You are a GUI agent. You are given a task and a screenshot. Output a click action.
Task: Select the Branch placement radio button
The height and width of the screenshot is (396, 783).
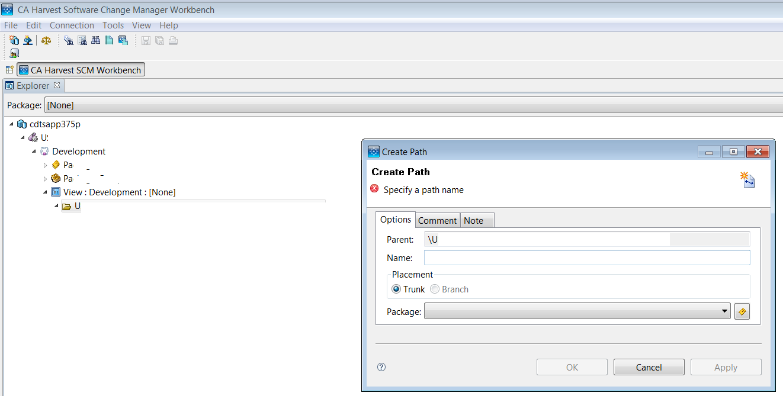(435, 289)
